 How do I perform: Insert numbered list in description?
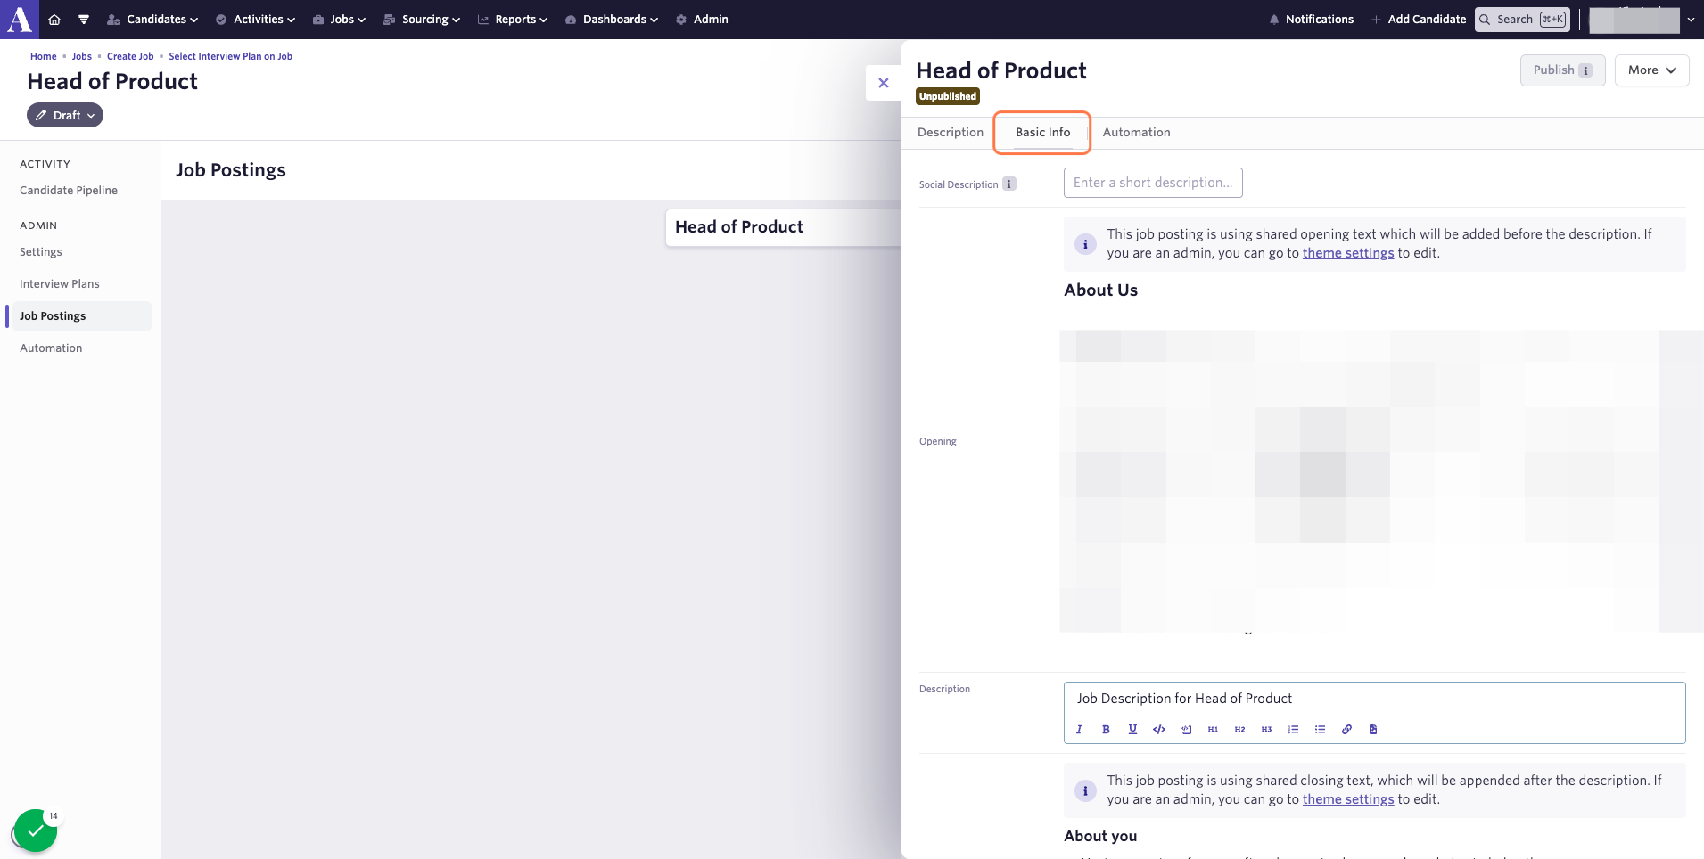(1293, 729)
